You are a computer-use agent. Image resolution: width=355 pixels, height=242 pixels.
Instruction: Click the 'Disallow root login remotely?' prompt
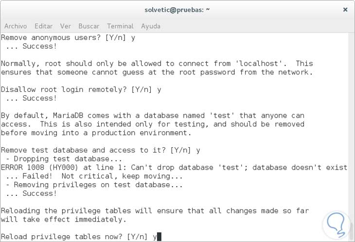click(x=81, y=89)
